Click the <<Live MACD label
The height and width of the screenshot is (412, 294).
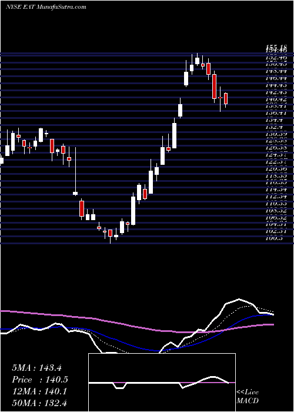tap(248, 396)
